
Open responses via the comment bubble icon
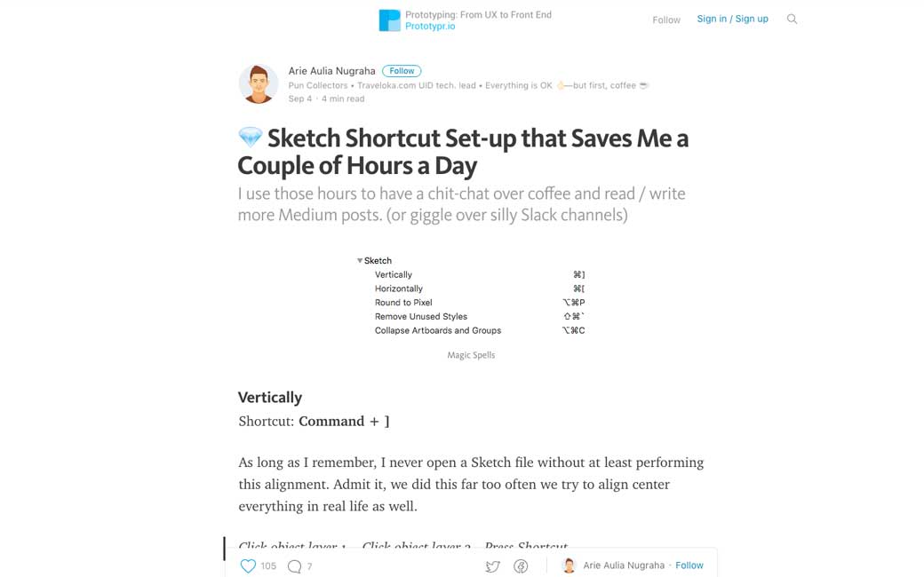[x=294, y=565]
